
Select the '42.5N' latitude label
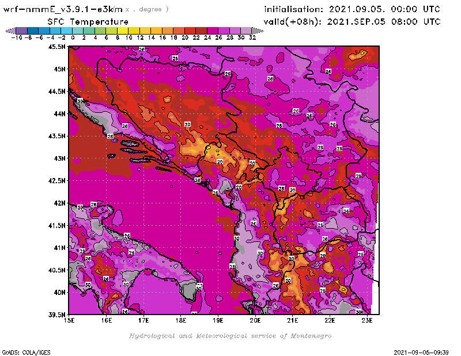pos(56,181)
